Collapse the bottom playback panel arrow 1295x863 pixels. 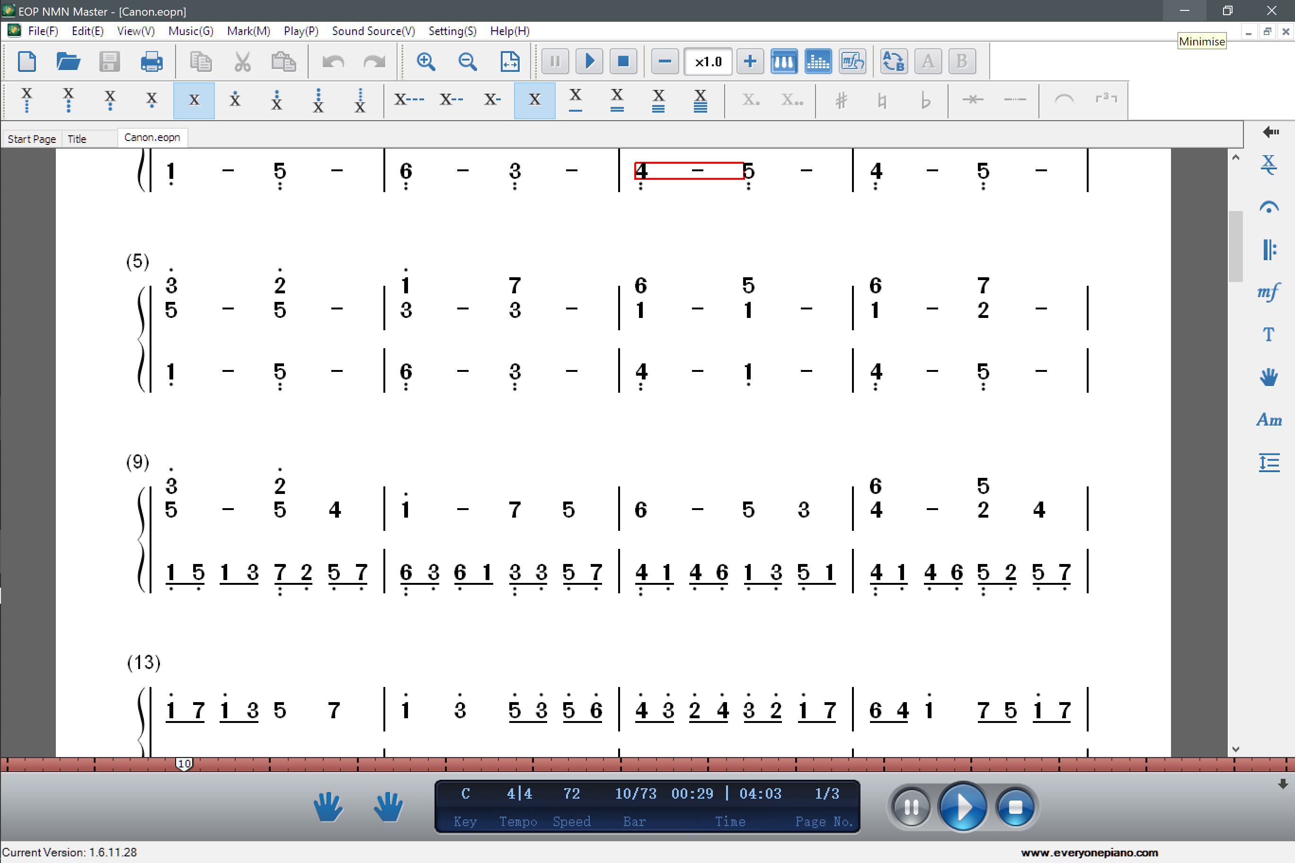pyautogui.click(x=1283, y=784)
